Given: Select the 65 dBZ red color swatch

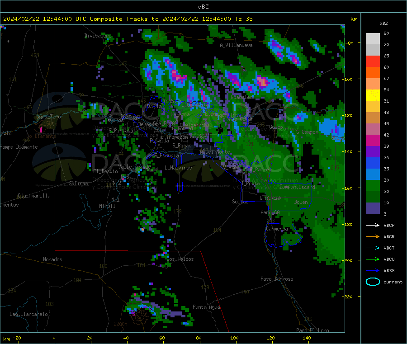Looking at the screenshot, I should point(373,61).
